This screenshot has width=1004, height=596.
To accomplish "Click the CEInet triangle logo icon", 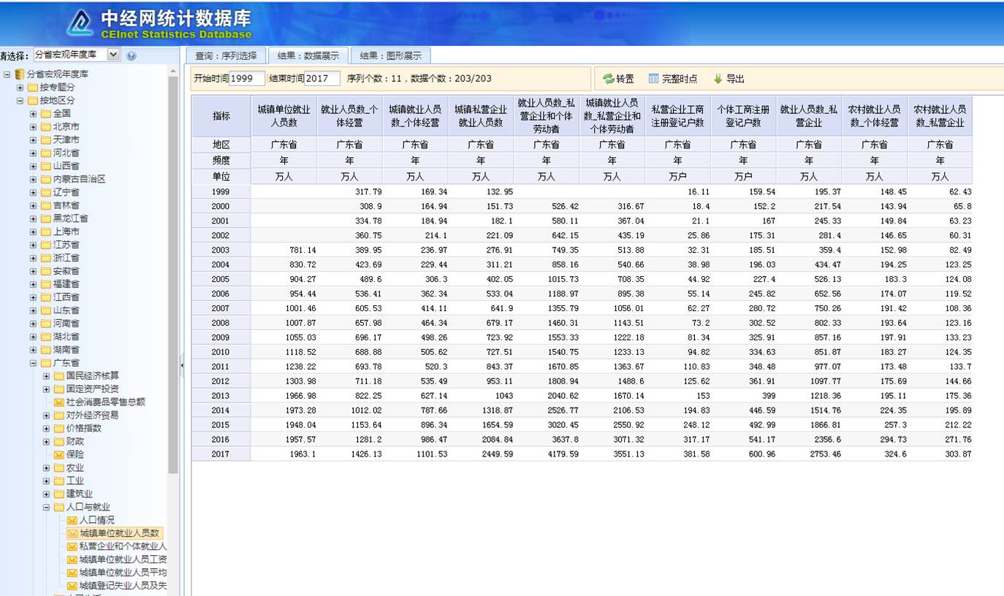I will [x=80, y=23].
